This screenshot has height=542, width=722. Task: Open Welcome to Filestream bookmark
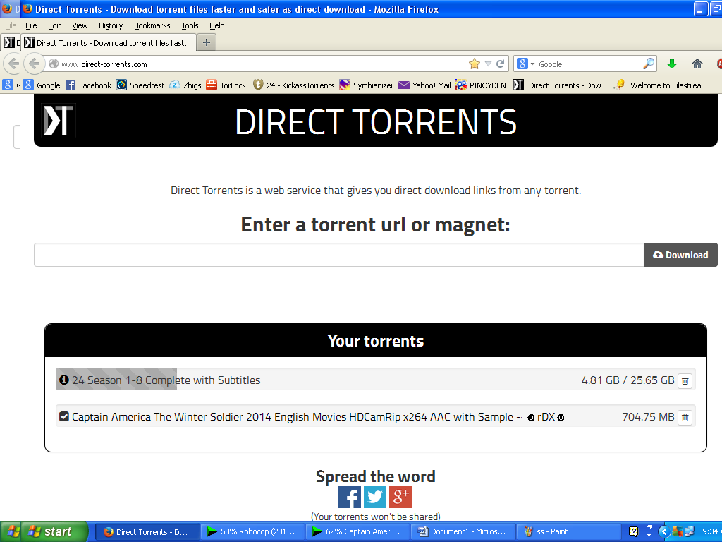tap(661, 85)
